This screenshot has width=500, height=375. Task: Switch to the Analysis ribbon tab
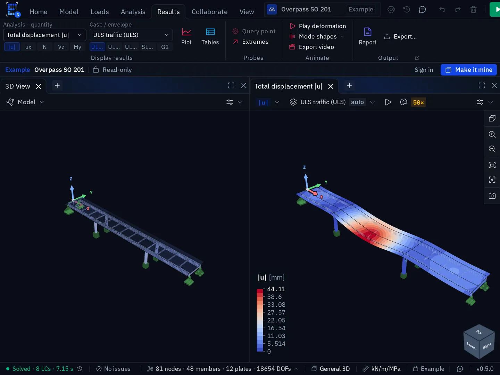coord(133,12)
